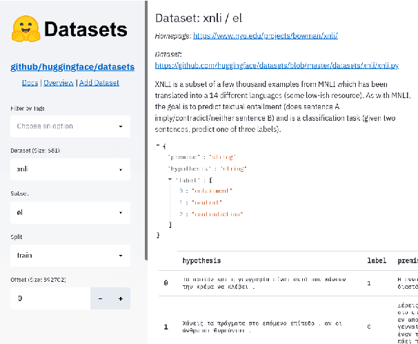
Task: Collapse the root JSON schema arrow
Action: [158, 146]
